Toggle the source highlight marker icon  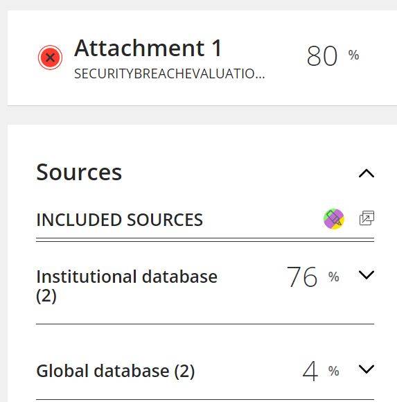click(x=334, y=219)
